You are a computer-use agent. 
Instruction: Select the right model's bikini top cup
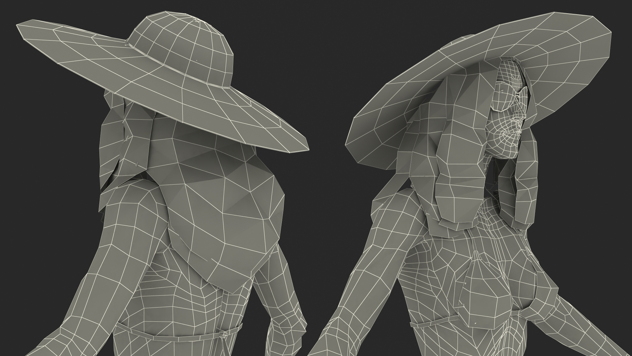[486, 297]
